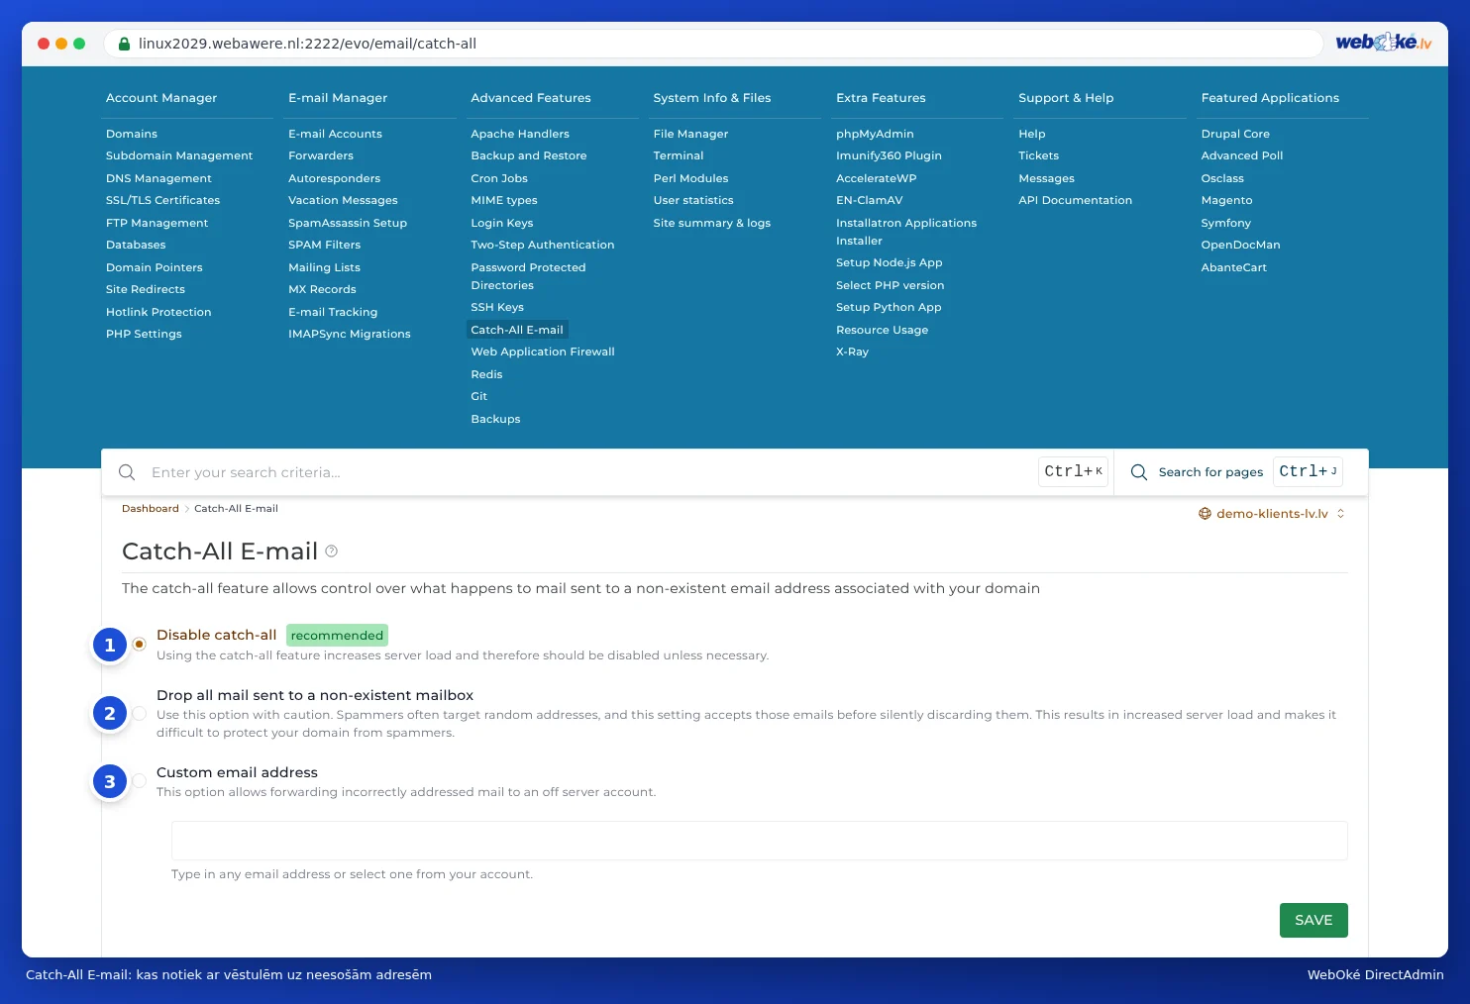Screen dimensions: 1470x1004
Task: Focus the search criteria input field
Action: click(x=589, y=472)
